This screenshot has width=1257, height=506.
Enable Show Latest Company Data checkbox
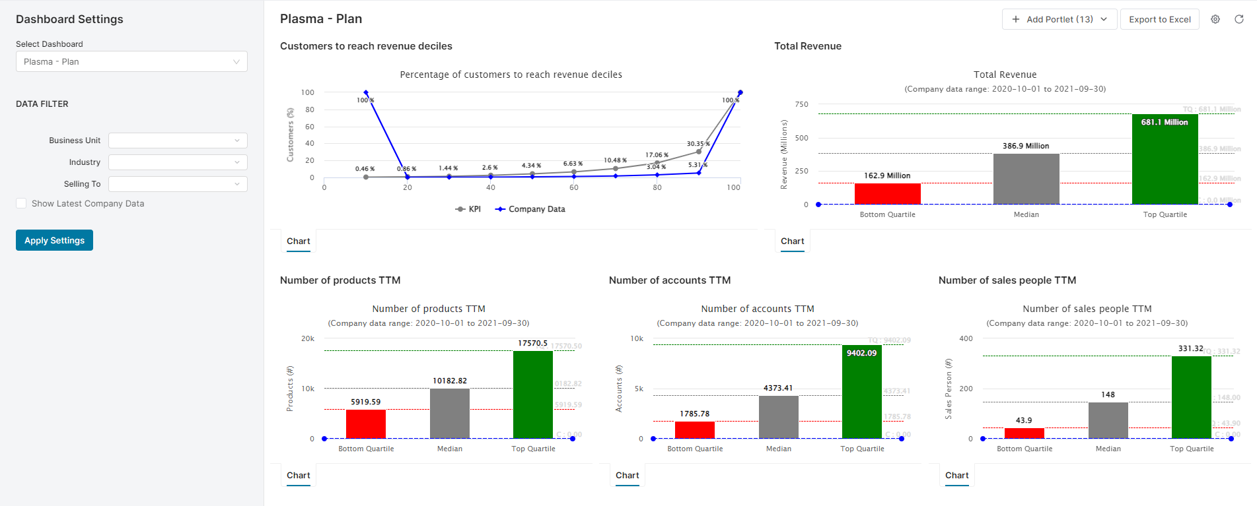(x=22, y=204)
